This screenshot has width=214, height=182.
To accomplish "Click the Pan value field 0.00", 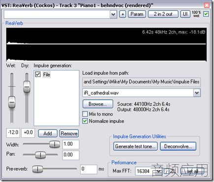I will pos(71,155).
